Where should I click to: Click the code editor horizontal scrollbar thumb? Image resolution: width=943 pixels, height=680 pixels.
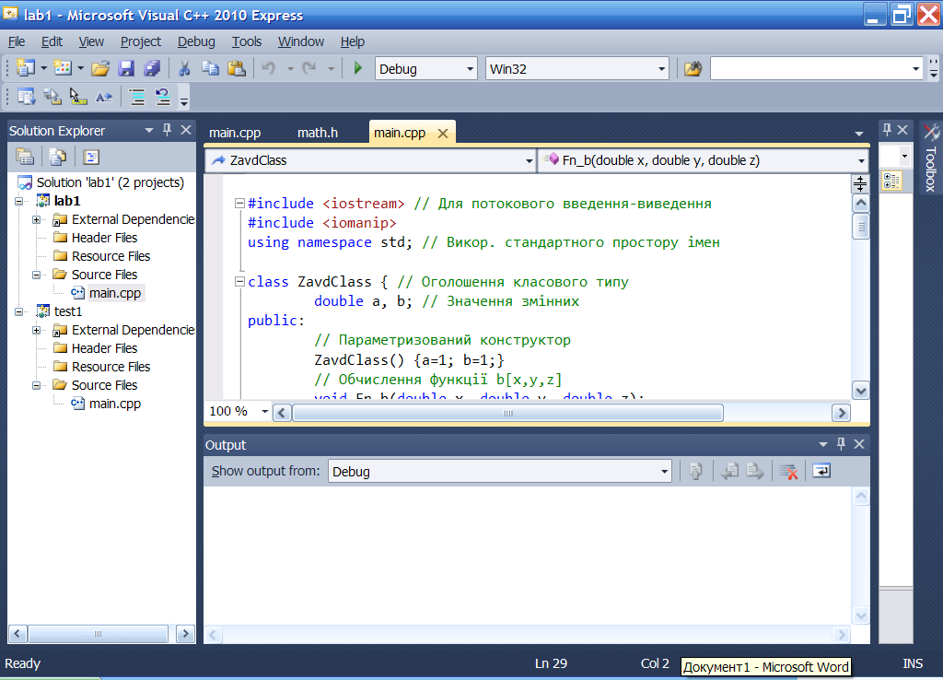pyautogui.click(x=507, y=413)
